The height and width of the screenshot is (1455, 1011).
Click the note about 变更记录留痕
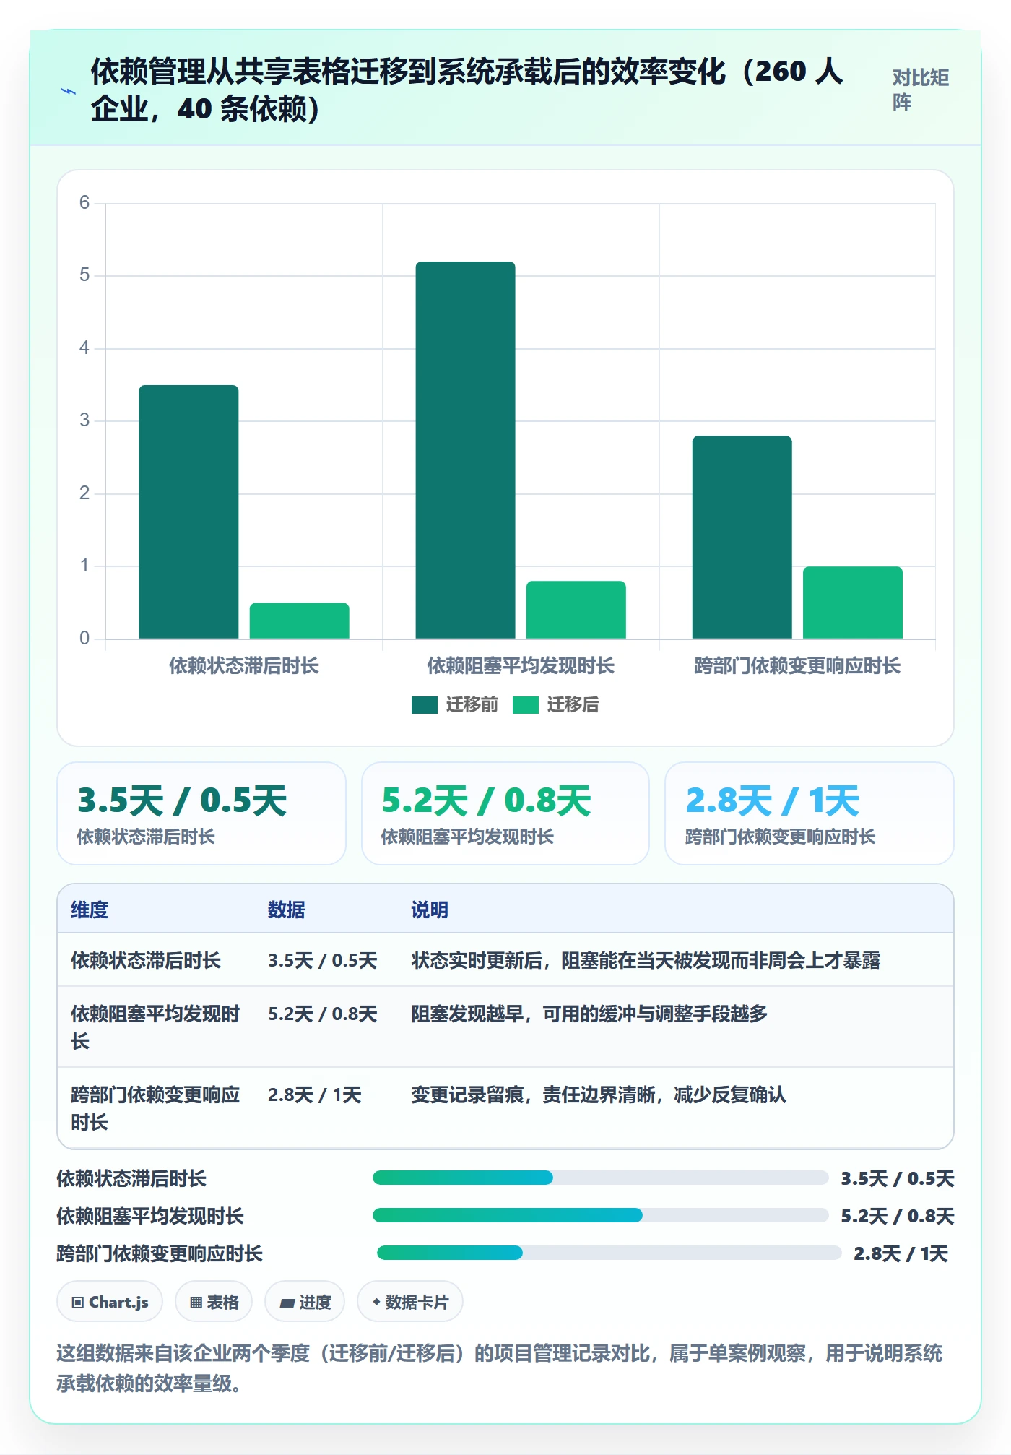[x=599, y=1095]
